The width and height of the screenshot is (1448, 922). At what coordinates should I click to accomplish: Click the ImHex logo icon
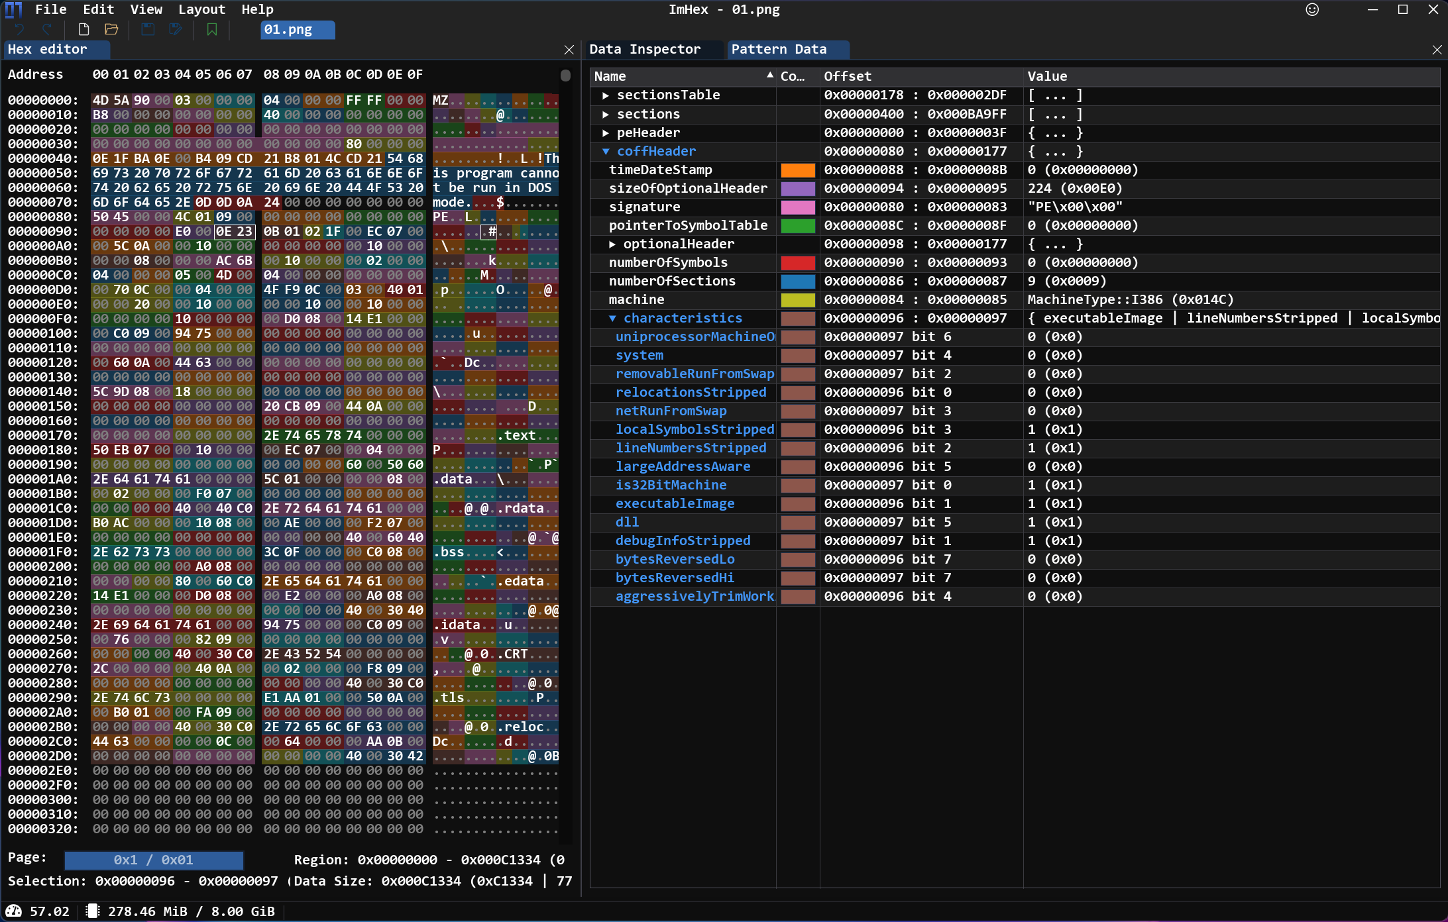[13, 9]
